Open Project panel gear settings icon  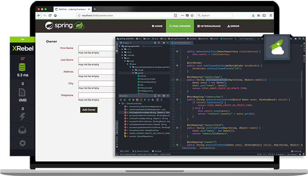point(163,43)
